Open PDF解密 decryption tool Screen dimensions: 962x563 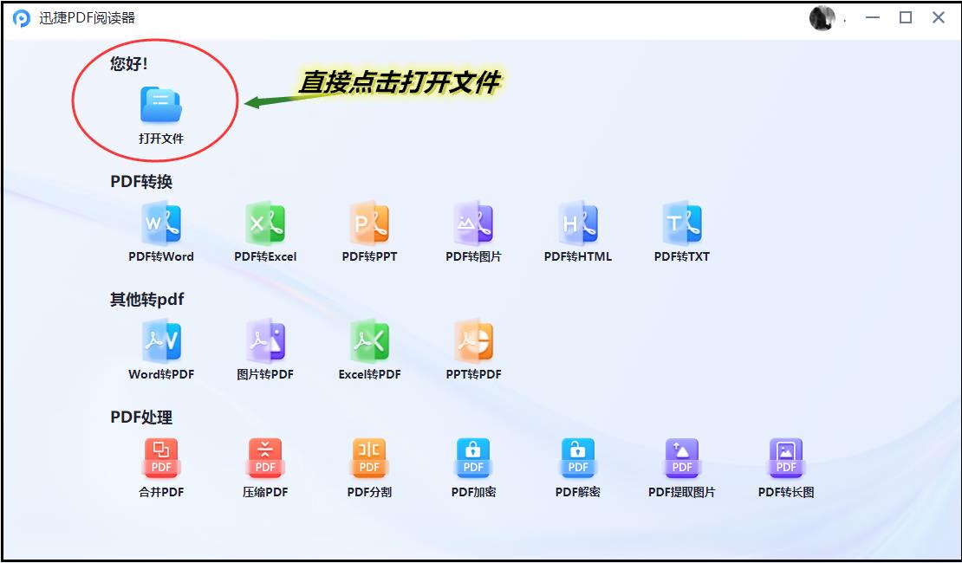(x=578, y=458)
